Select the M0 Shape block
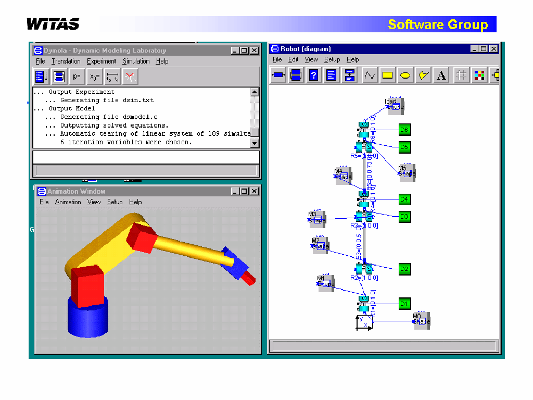This screenshot has height=400, width=533. tap(422, 321)
